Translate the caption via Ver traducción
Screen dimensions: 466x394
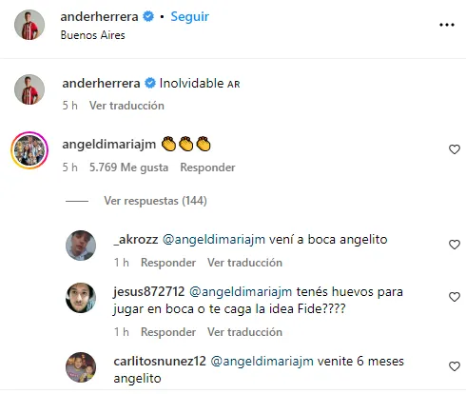126,106
